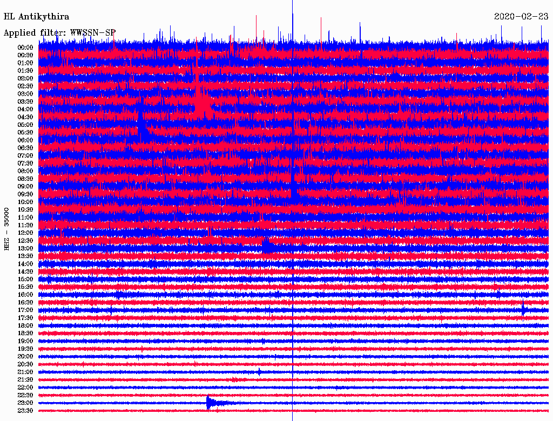
Task: Click the 02:00 time label
Action: 25,79
